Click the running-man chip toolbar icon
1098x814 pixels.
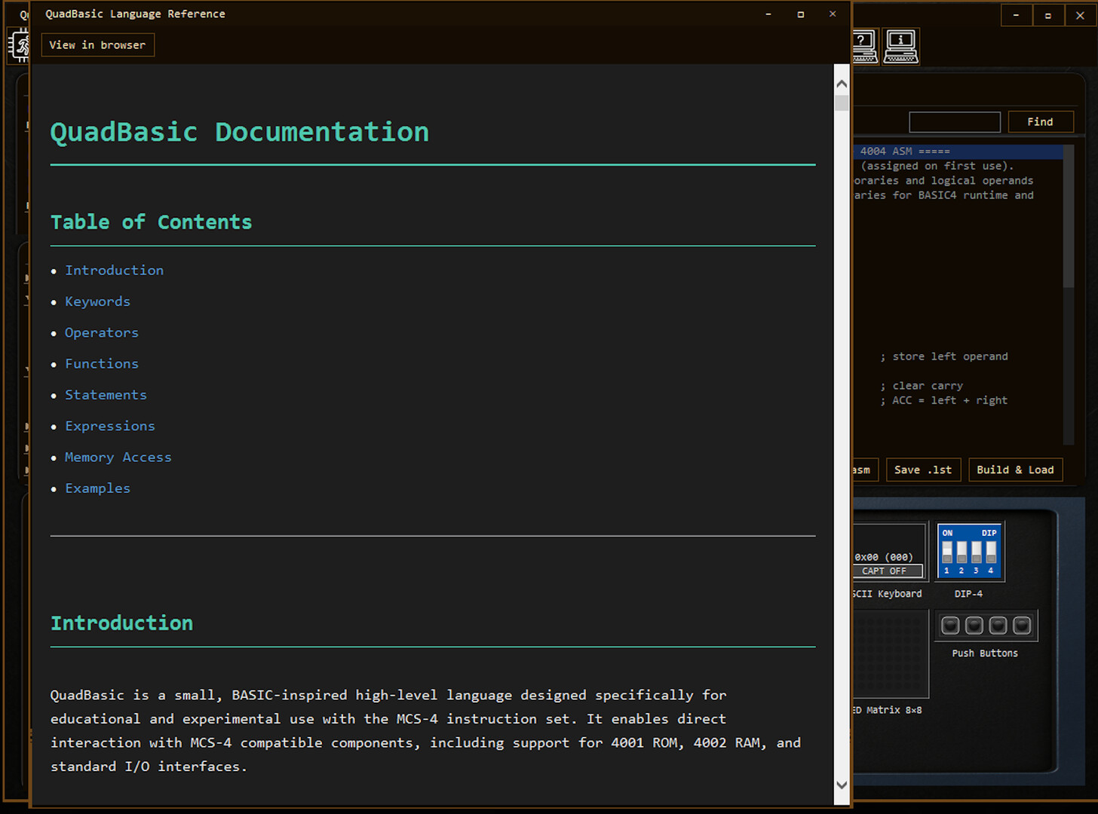pyautogui.click(x=19, y=46)
